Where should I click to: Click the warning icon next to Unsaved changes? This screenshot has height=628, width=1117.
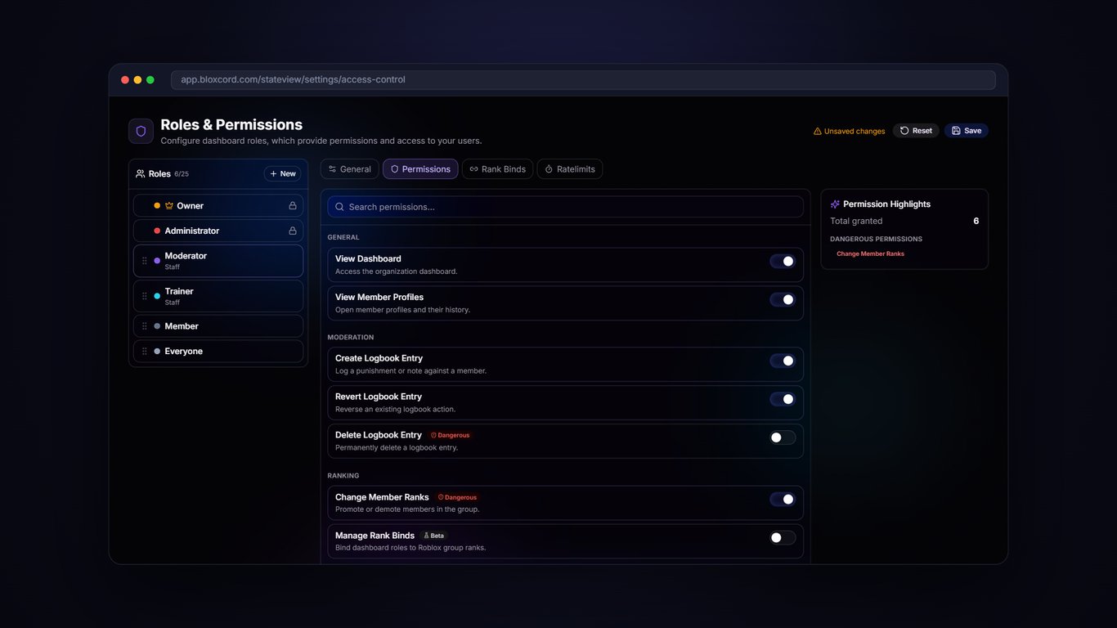(817, 131)
